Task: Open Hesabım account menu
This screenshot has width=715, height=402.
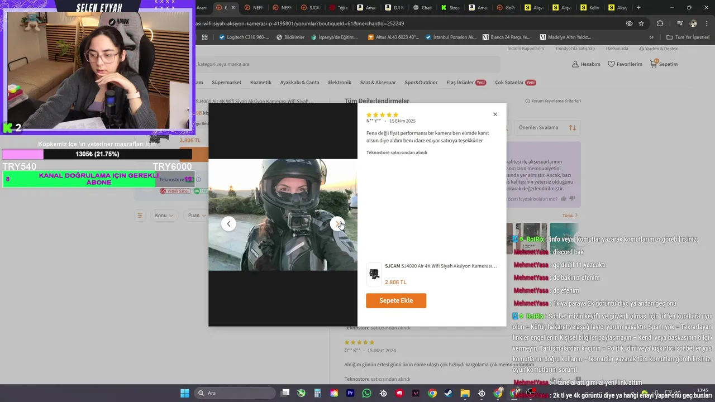Action: click(586, 64)
